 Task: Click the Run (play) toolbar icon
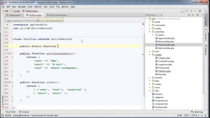187,11
